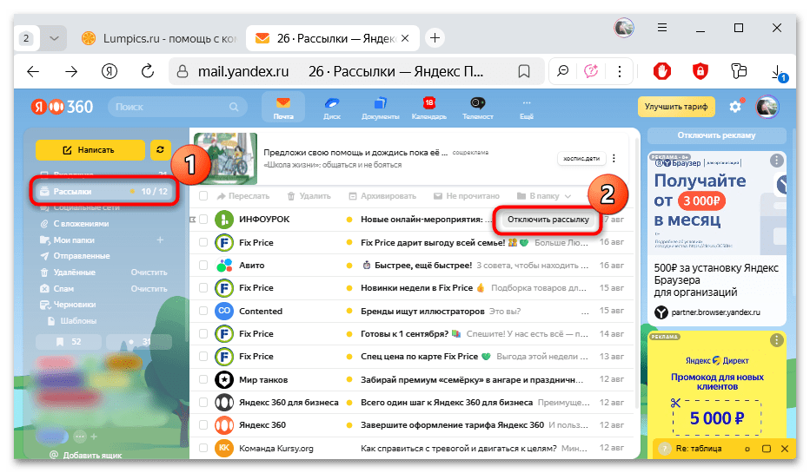The image size is (810, 473).
Task: Mark as Не прочитано in toolbar
Action: 467,196
